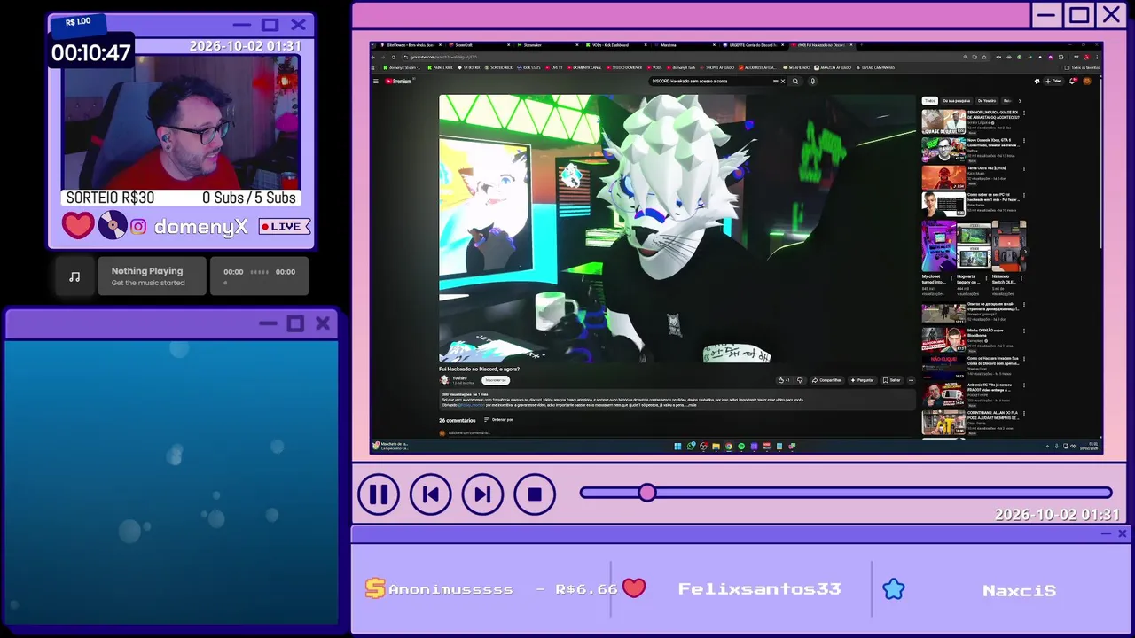The image size is (1135, 638).
Task: Pause the stream with the pause button
Action: pos(379,494)
